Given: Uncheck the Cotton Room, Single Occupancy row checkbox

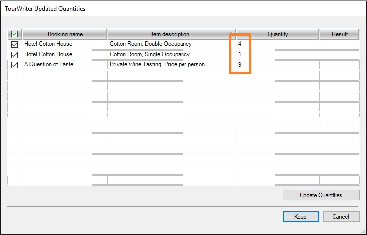Looking at the screenshot, I should click(15, 55).
